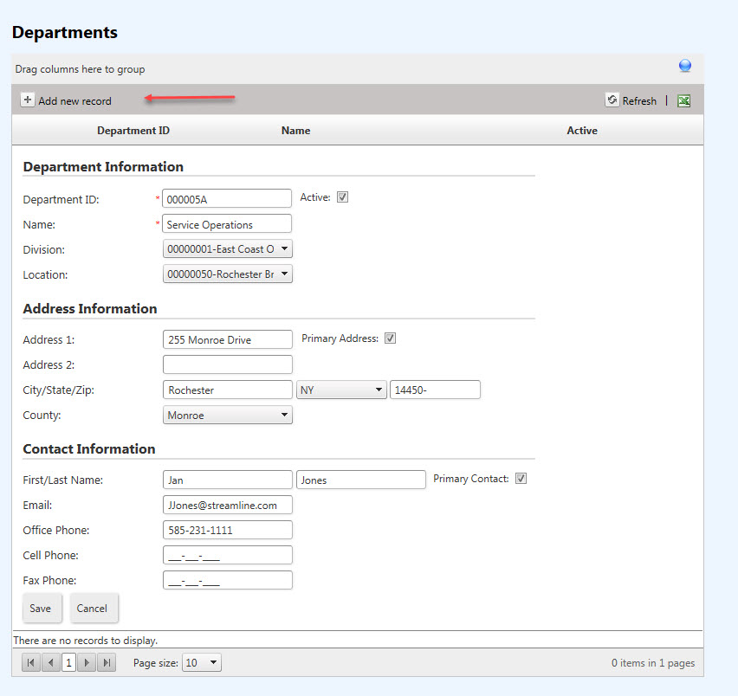Click the blue help globe icon

(685, 66)
